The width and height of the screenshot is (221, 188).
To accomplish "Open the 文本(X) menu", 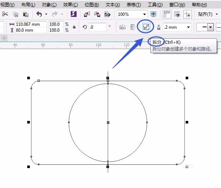I will coord(113,5).
